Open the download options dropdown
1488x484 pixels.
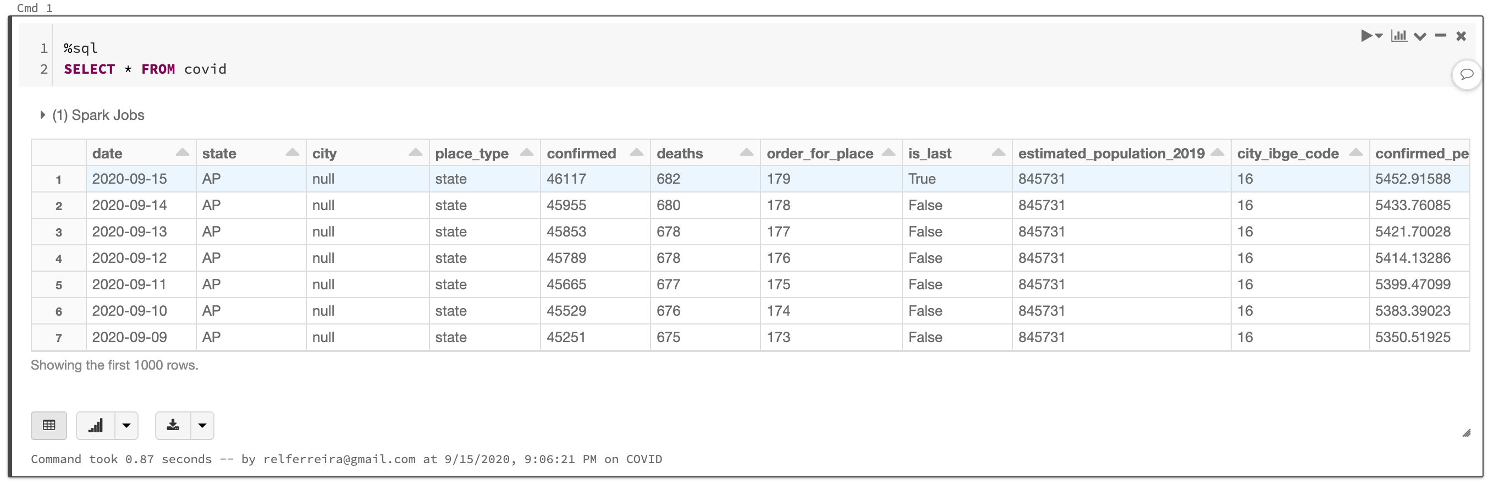[202, 426]
